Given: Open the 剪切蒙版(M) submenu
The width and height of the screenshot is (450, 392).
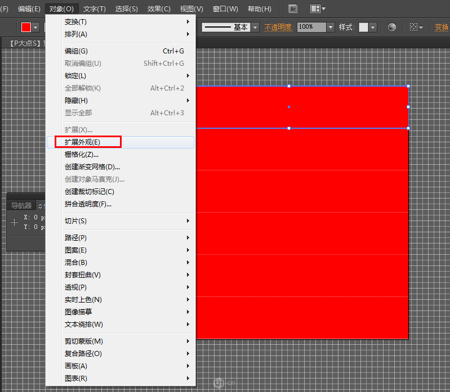Looking at the screenshot, I should [83, 341].
